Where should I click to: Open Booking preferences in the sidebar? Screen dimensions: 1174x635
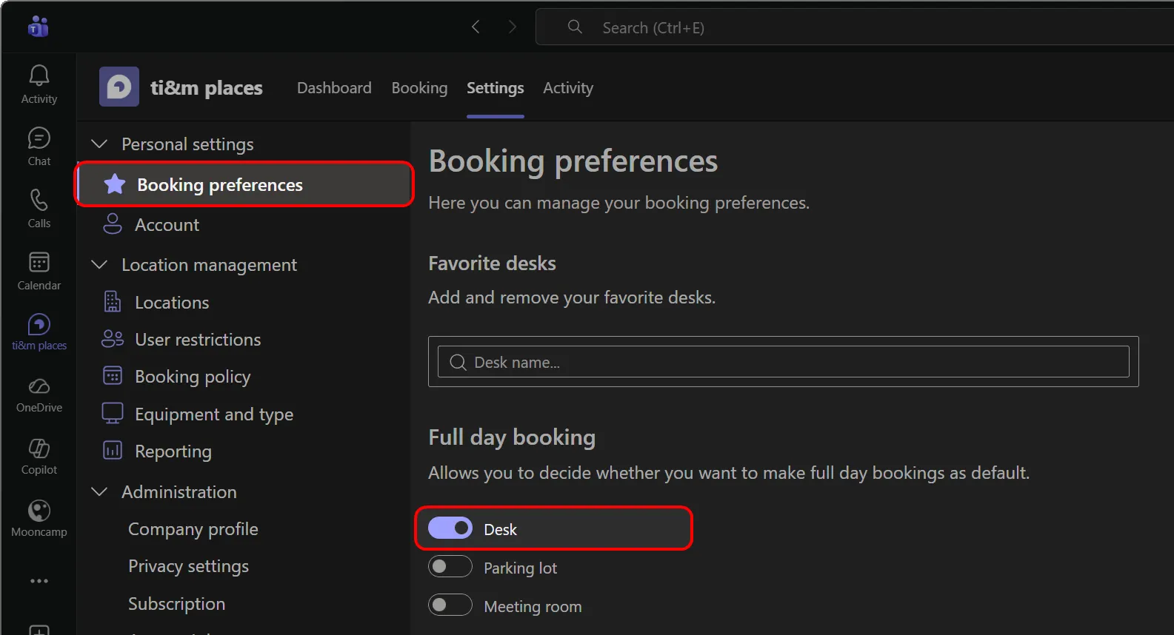244,184
